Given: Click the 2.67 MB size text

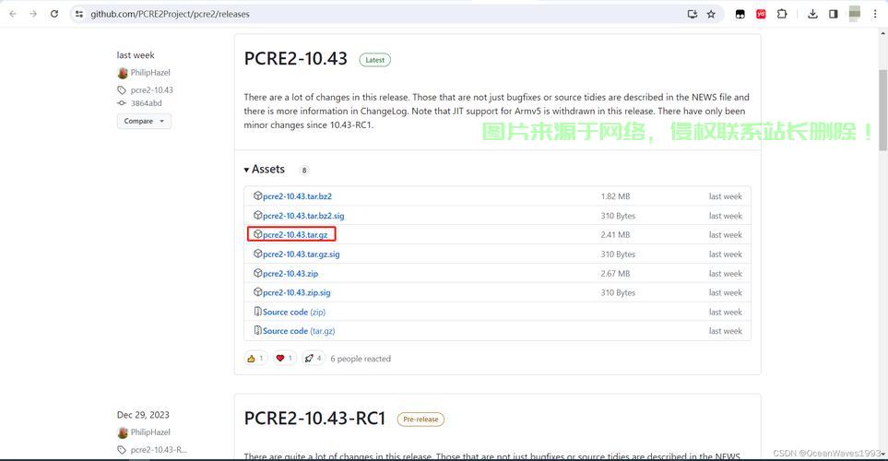Looking at the screenshot, I should pyautogui.click(x=616, y=274).
